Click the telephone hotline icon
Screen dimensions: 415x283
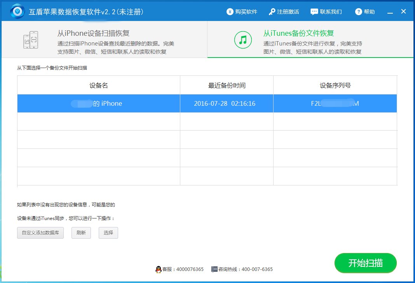coord(214,269)
